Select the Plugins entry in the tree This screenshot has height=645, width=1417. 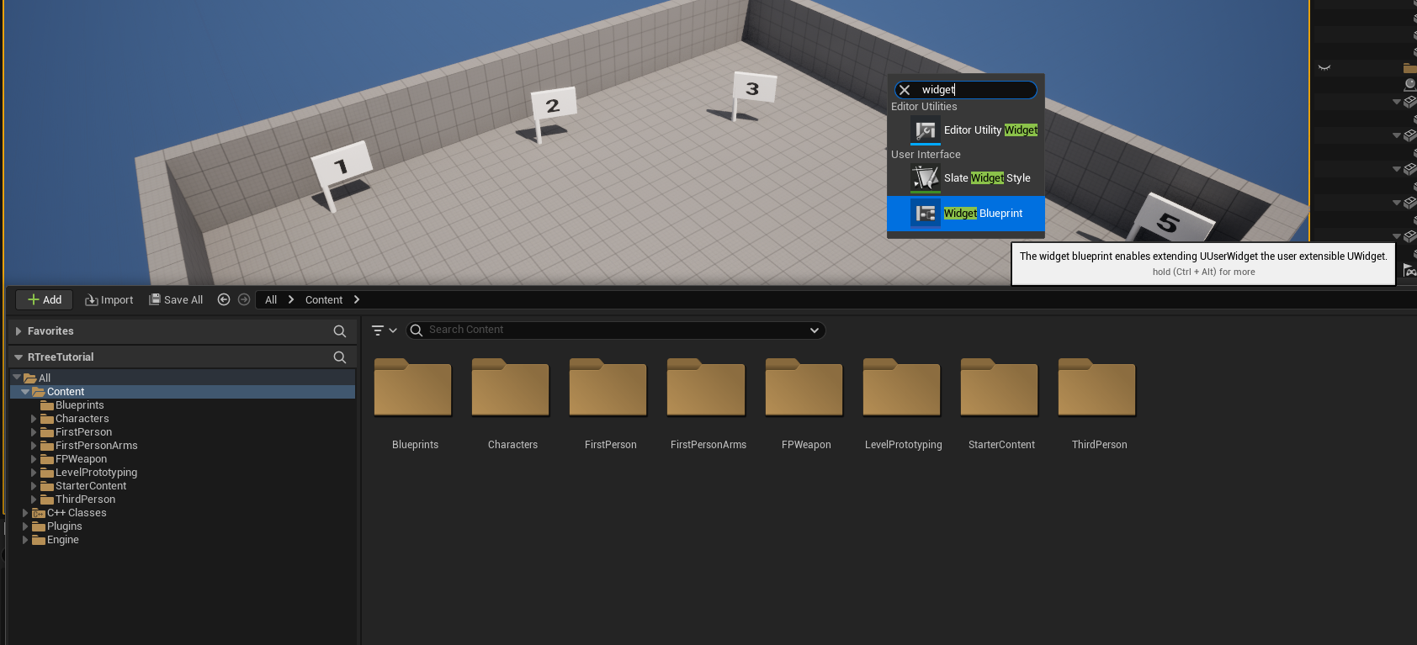pos(64,526)
